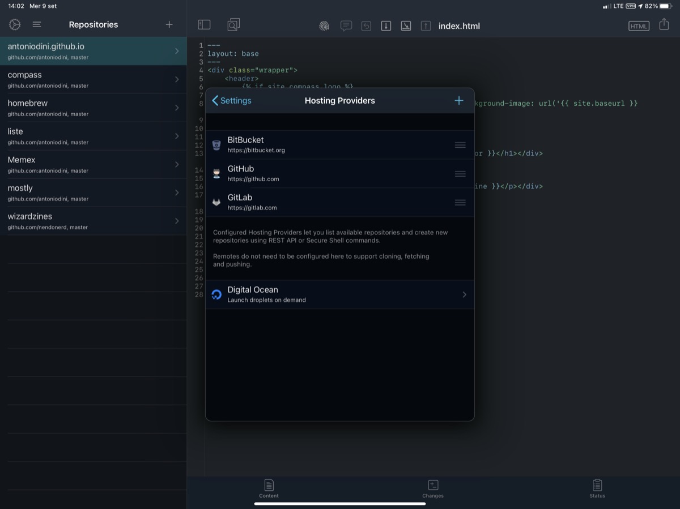The image size is (680, 509).
Task: Switch to the Changes tab
Action: click(x=432, y=488)
